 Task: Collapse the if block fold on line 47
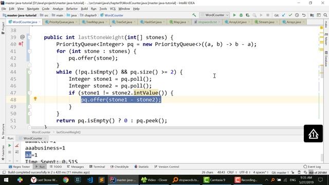click(x=30, y=93)
